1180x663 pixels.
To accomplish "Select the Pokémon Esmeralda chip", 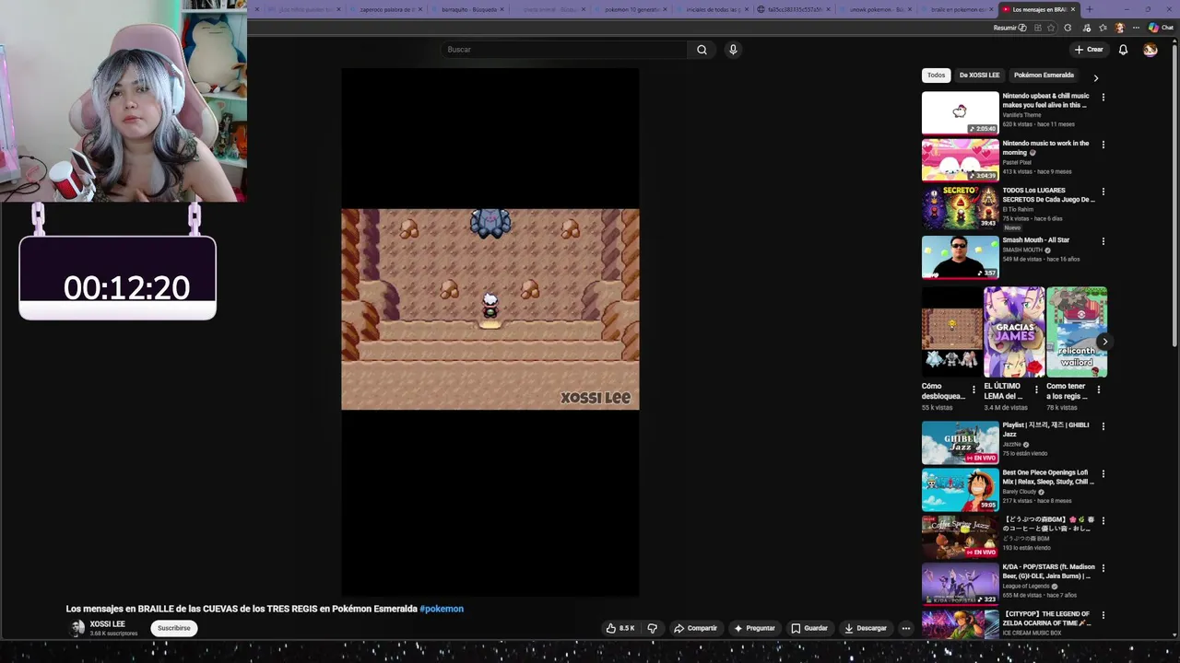I will click(x=1044, y=76).
